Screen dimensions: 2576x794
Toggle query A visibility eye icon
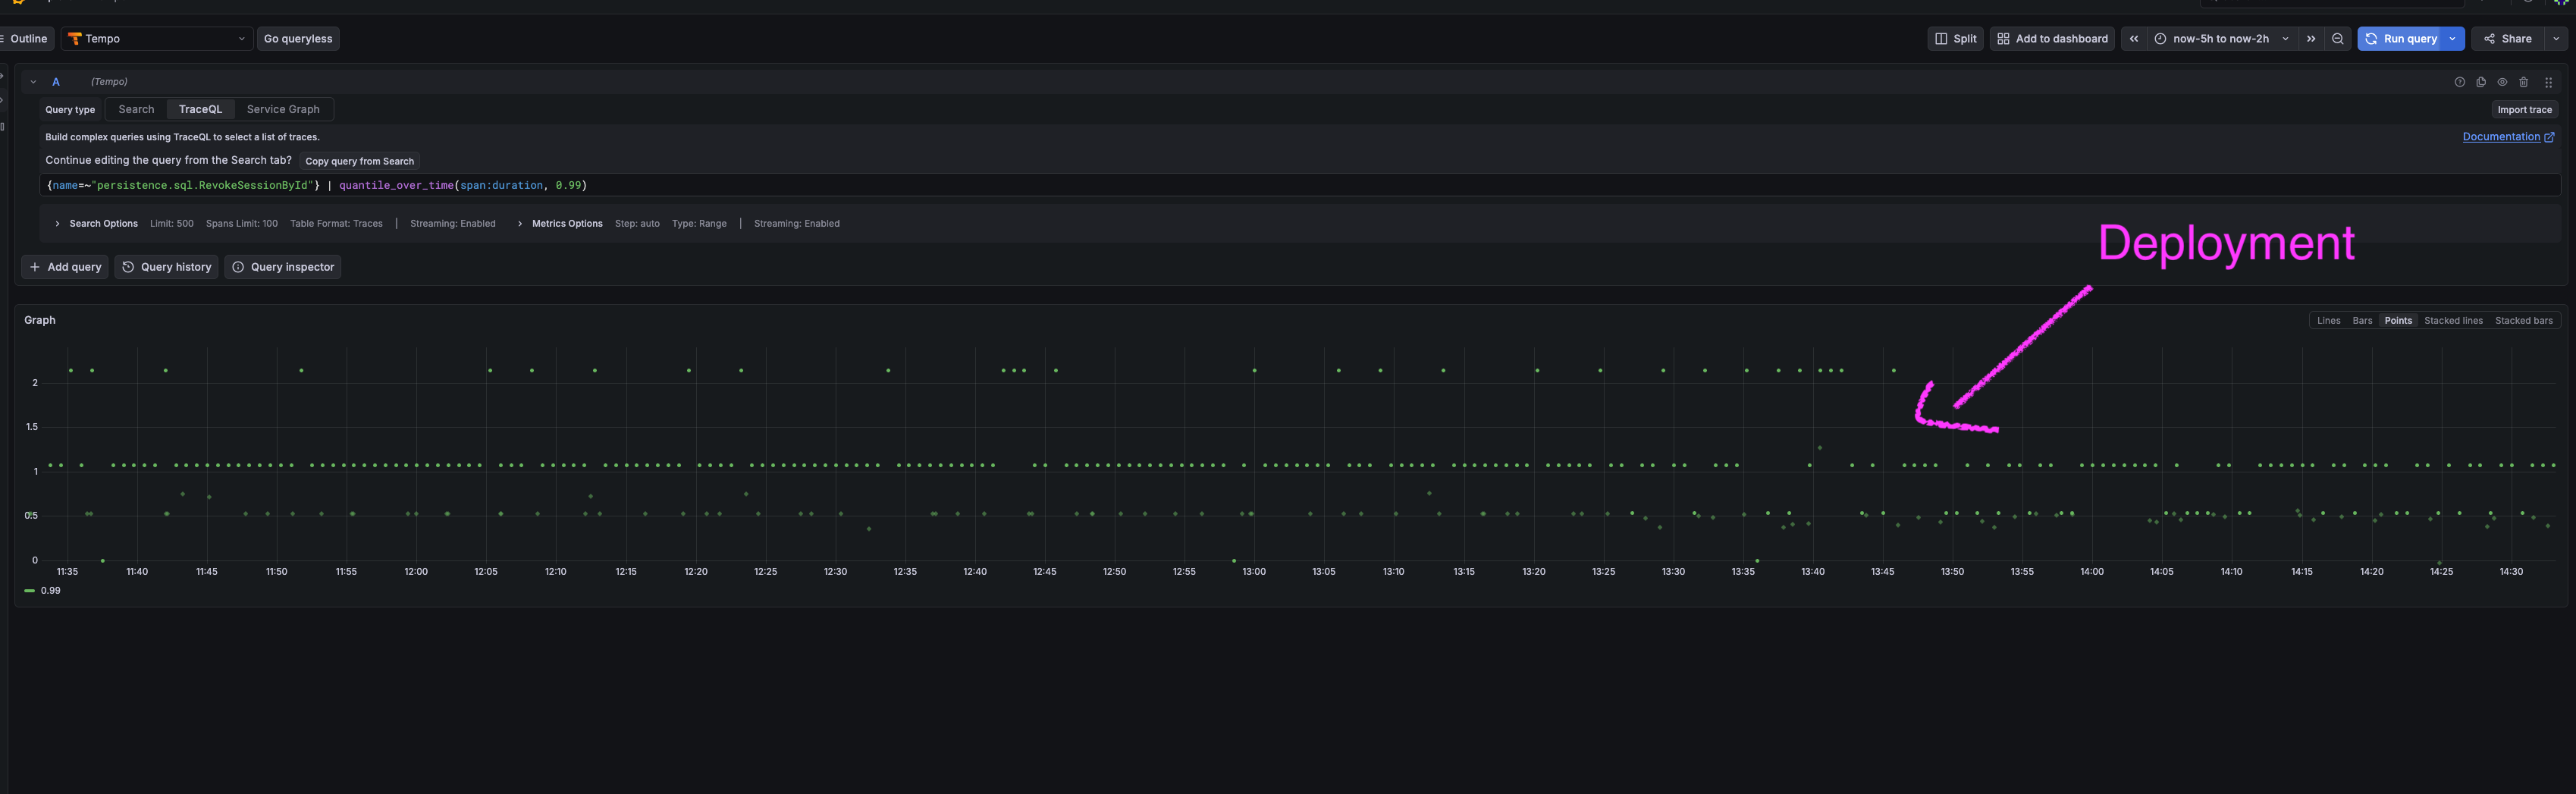2502,82
